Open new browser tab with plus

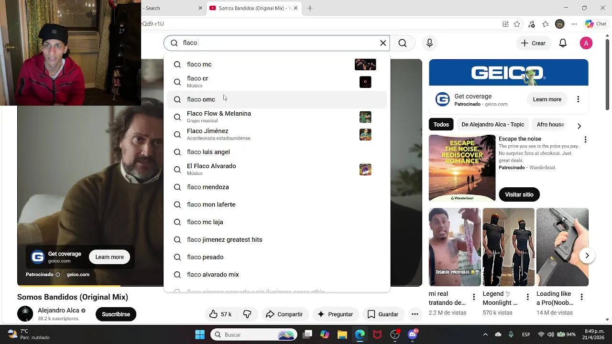point(310,8)
